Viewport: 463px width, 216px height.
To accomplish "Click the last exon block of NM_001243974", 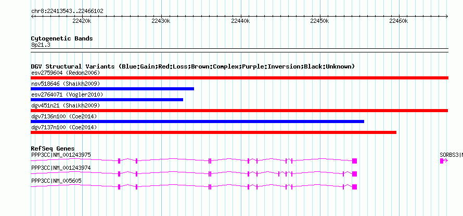I will click(355, 174).
